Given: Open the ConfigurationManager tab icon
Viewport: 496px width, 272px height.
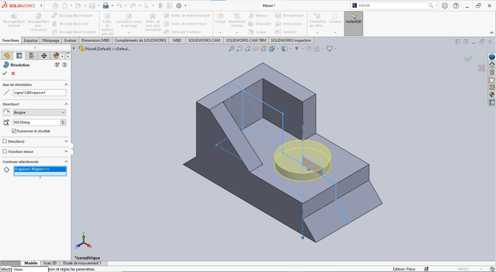Looking at the screenshot, I should [31, 56].
